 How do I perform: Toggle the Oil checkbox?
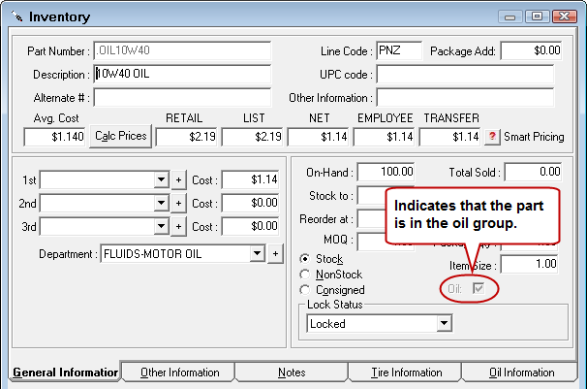(x=478, y=289)
